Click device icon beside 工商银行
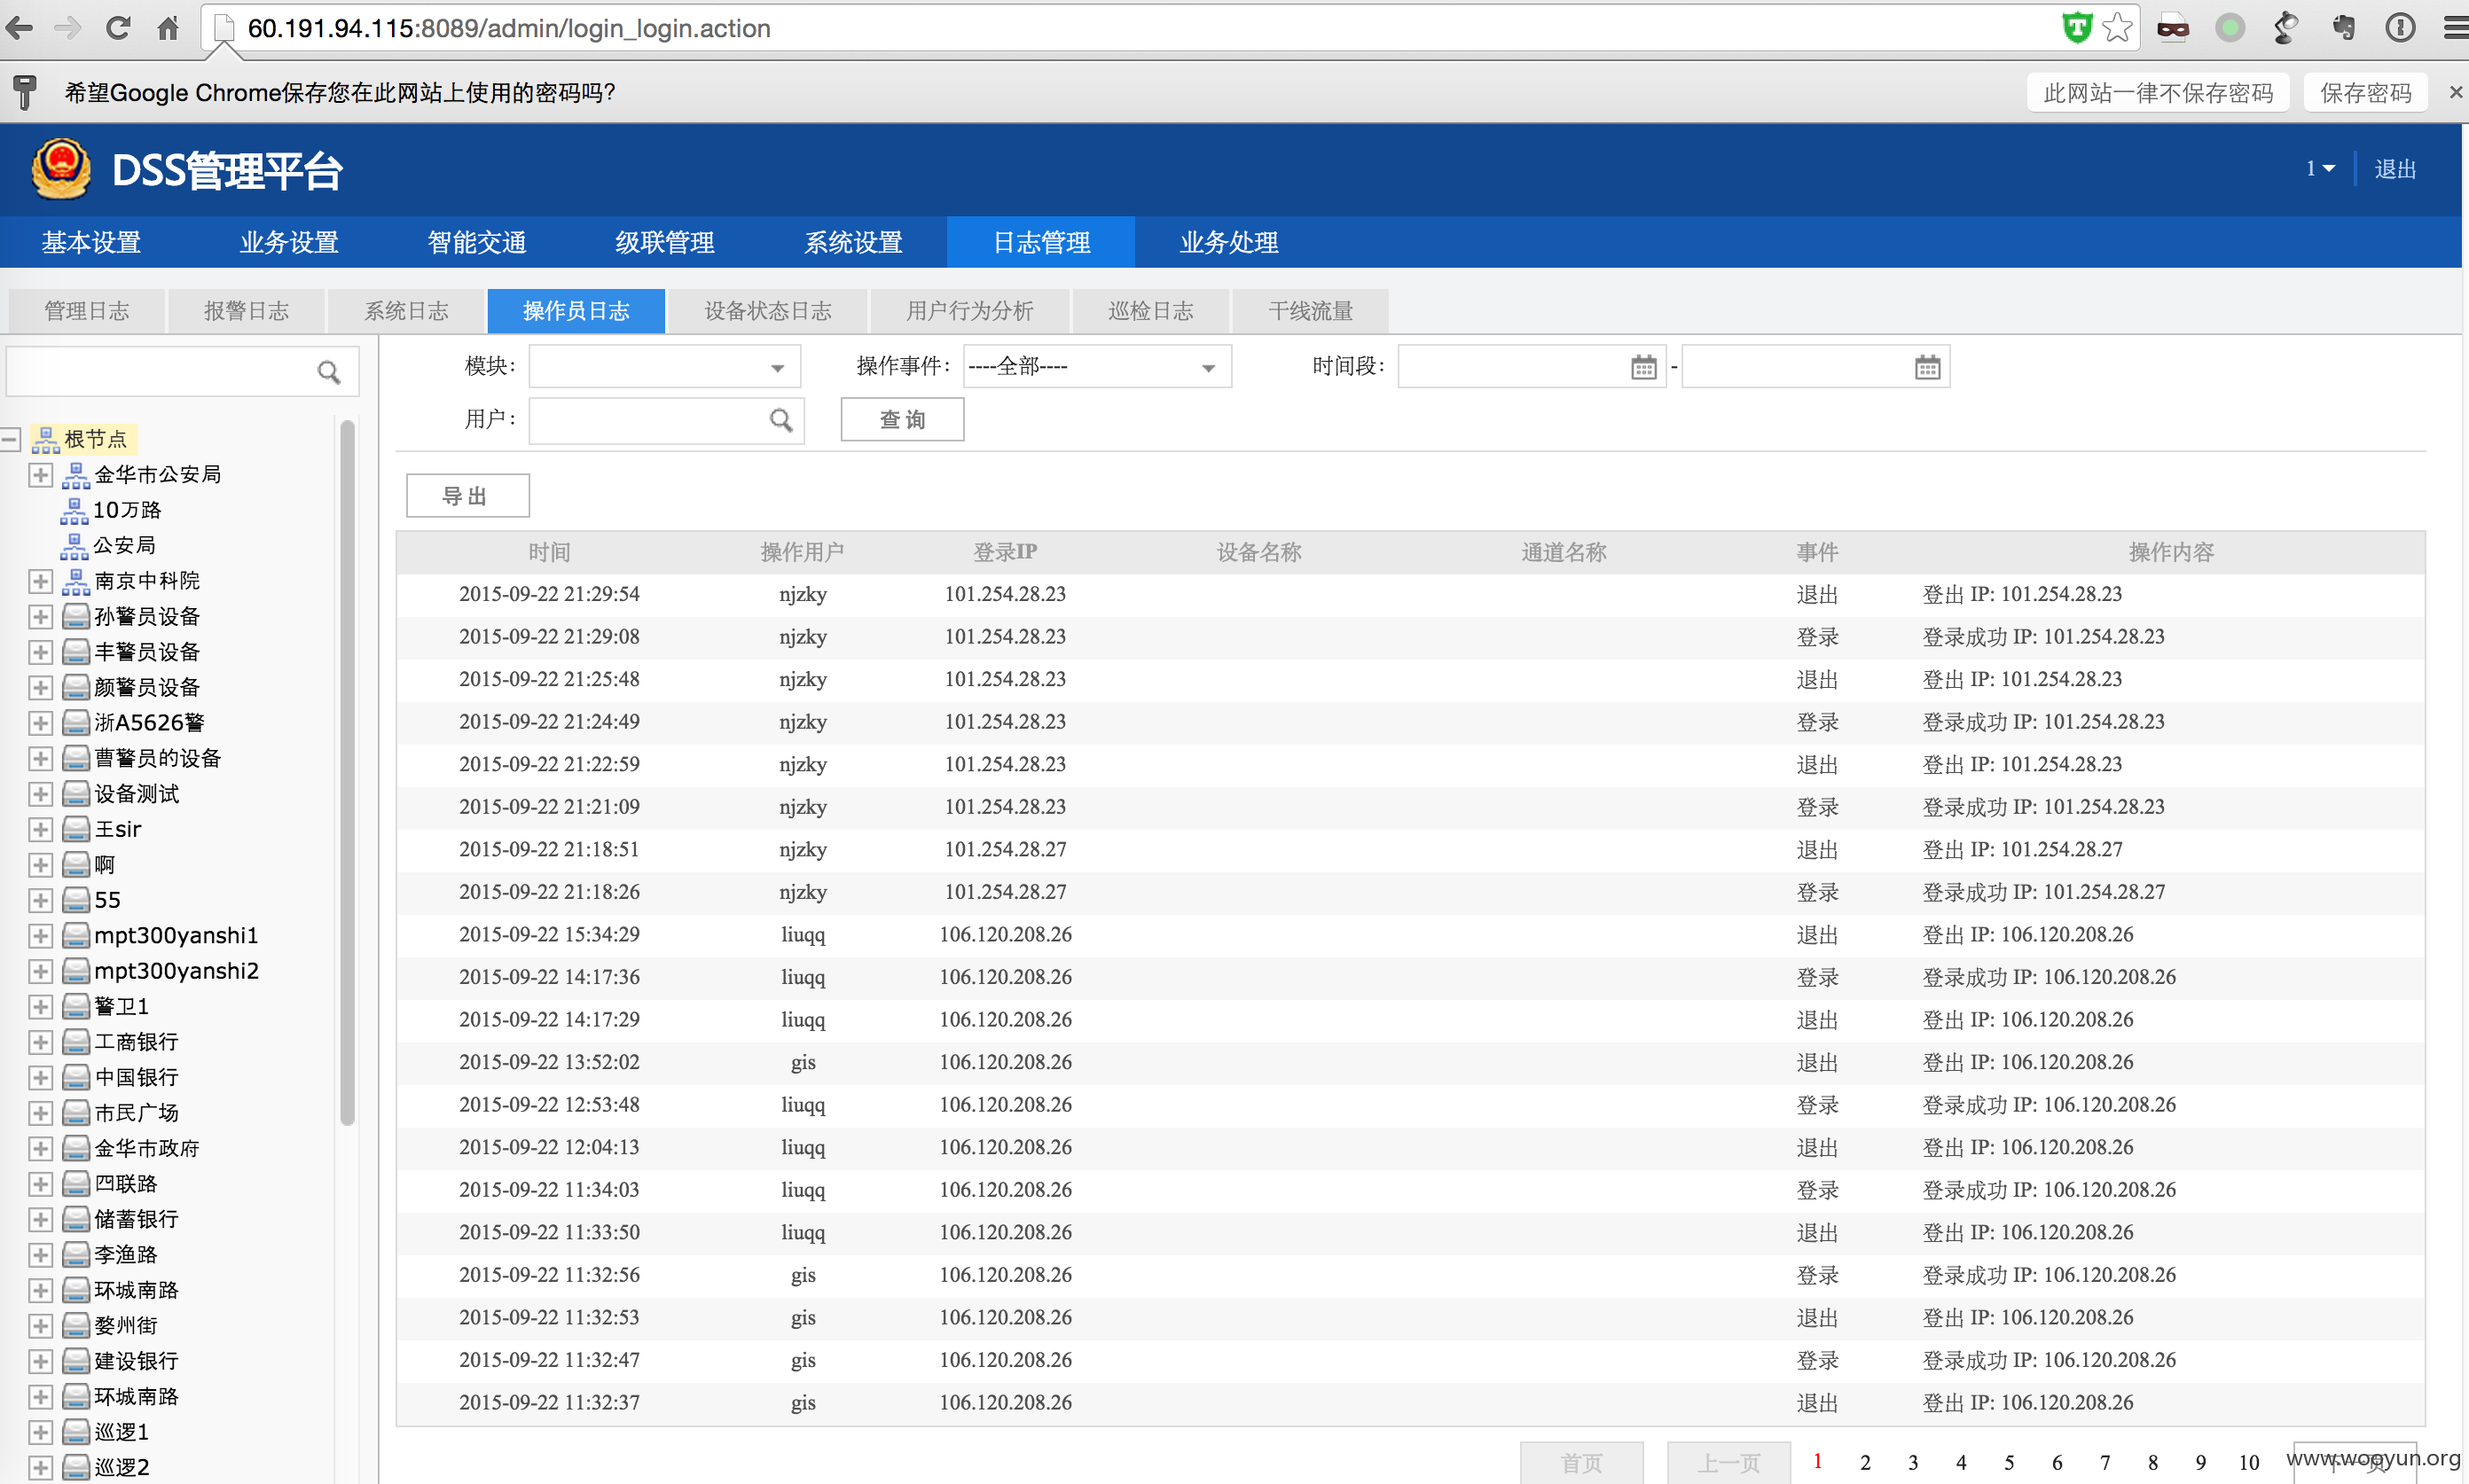The width and height of the screenshot is (2469, 1484). [76, 1042]
